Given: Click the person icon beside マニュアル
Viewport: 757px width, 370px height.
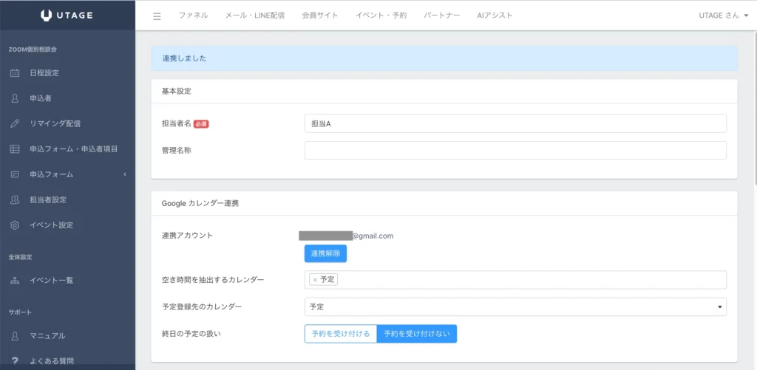Looking at the screenshot, I should point(15,336).
